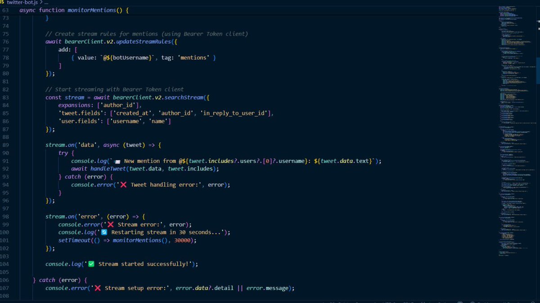The height and width of the screenshot is (303, 540).
Task: Click the 'add:' property on line 77
Action: pyautogui.click(x=65, y=50)
